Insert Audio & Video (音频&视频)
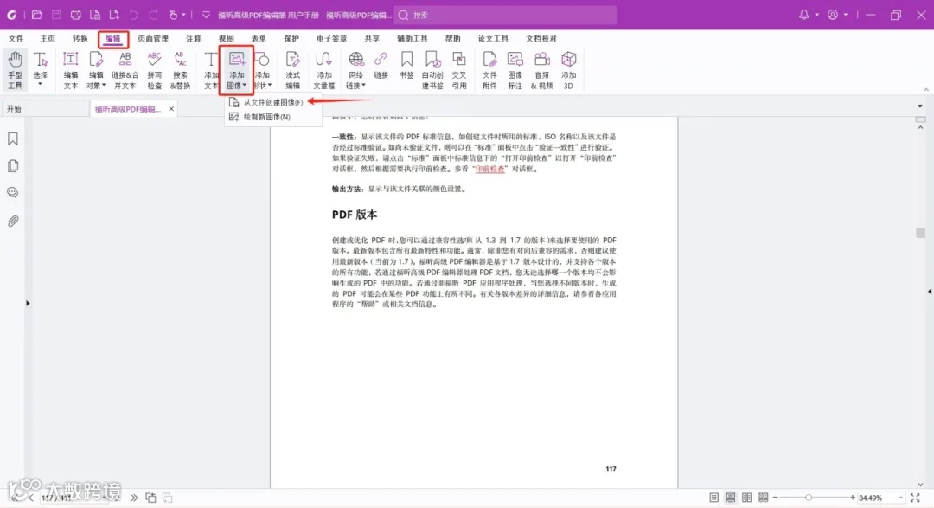This screenshot has width=934, height=508. coord(542,70)
